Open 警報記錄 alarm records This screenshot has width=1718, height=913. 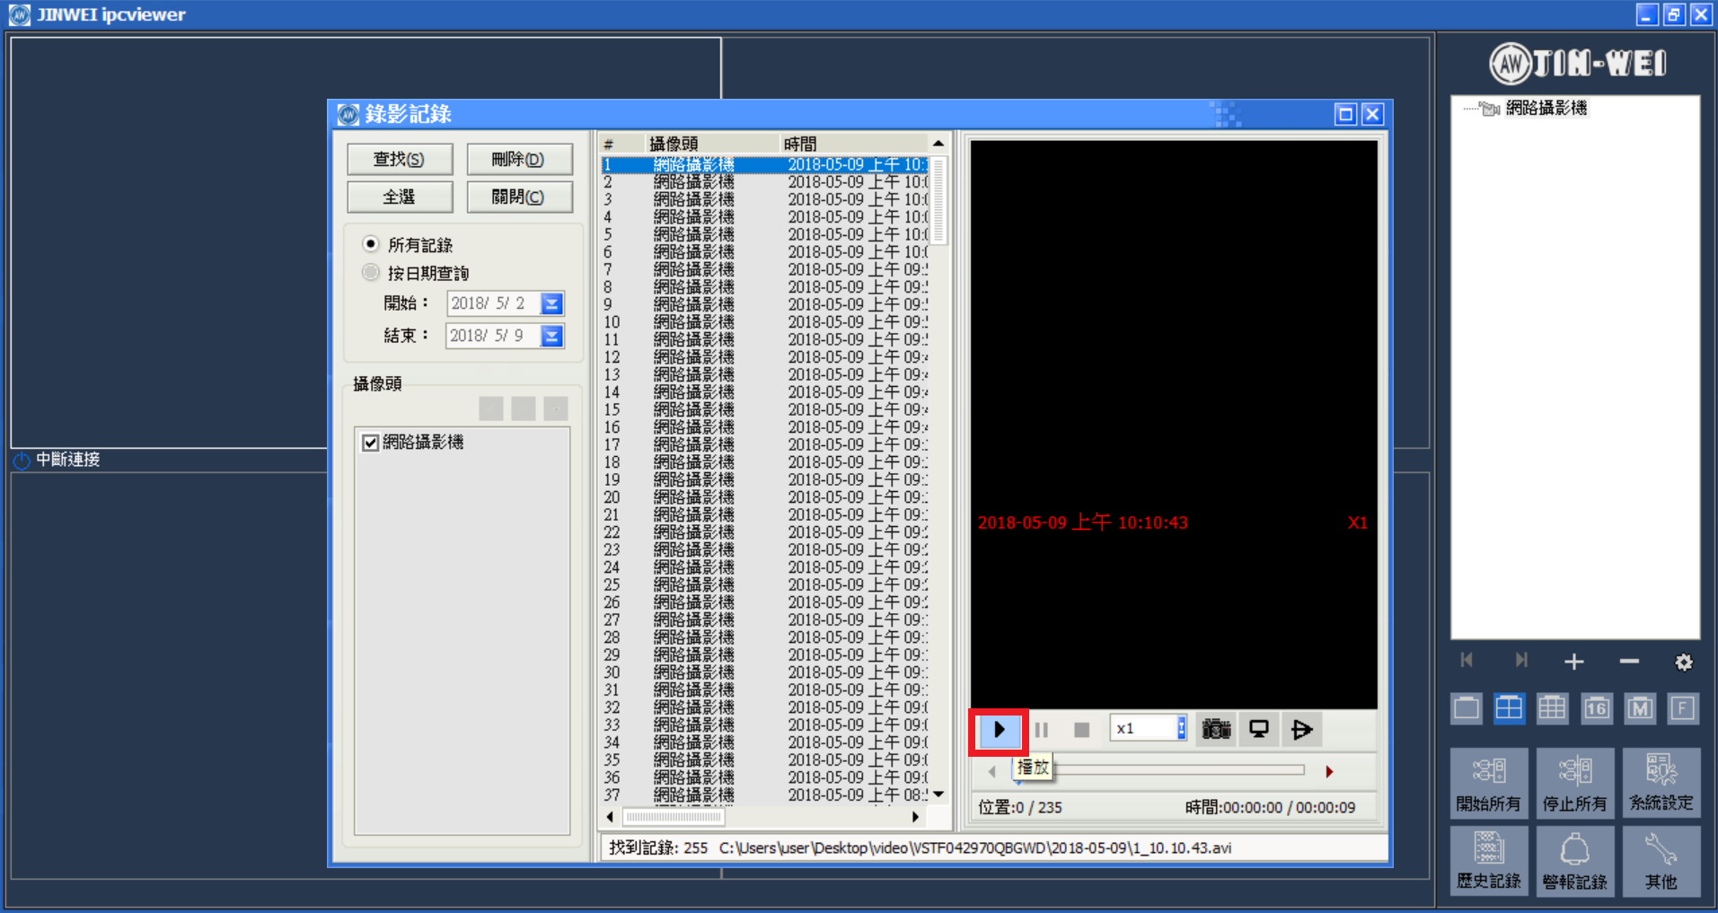[1574, 860]
